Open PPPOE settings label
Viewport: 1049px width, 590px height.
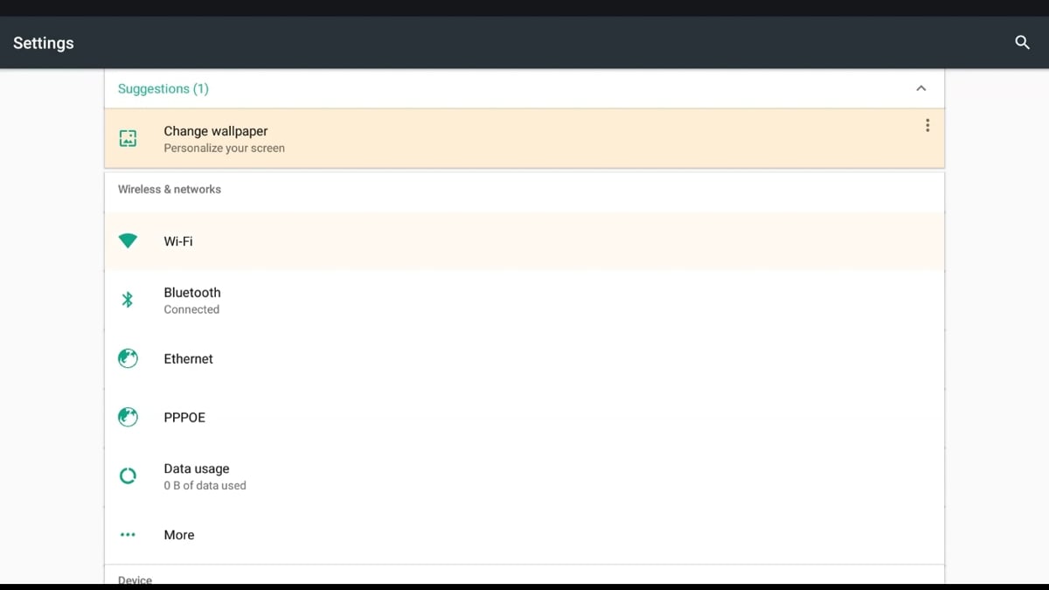point(184,417)
